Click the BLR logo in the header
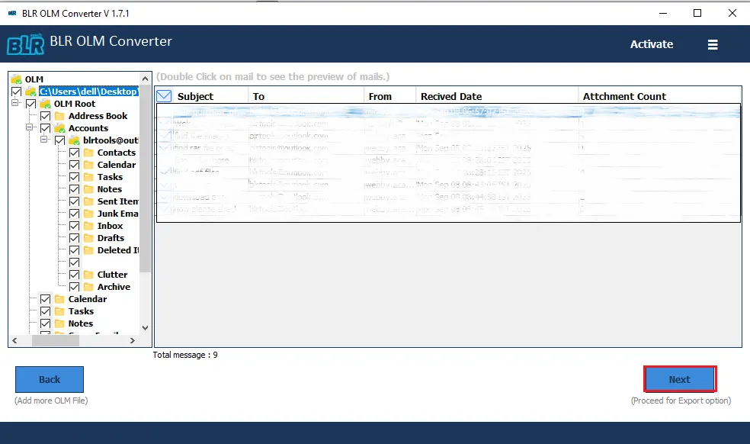This screenshot has height=444, width=750. click(x=25, y=44)
